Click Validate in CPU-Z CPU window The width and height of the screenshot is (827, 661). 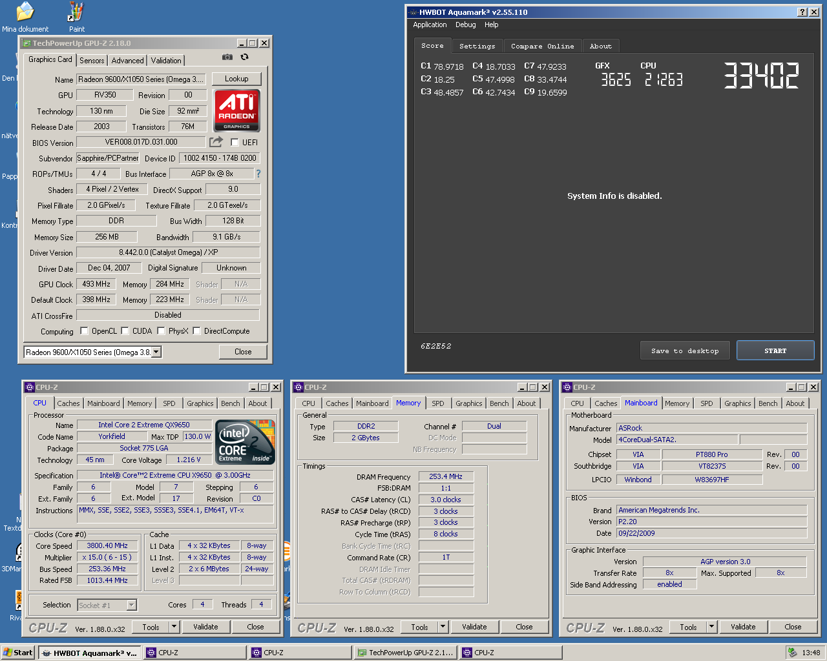(205, 627)
